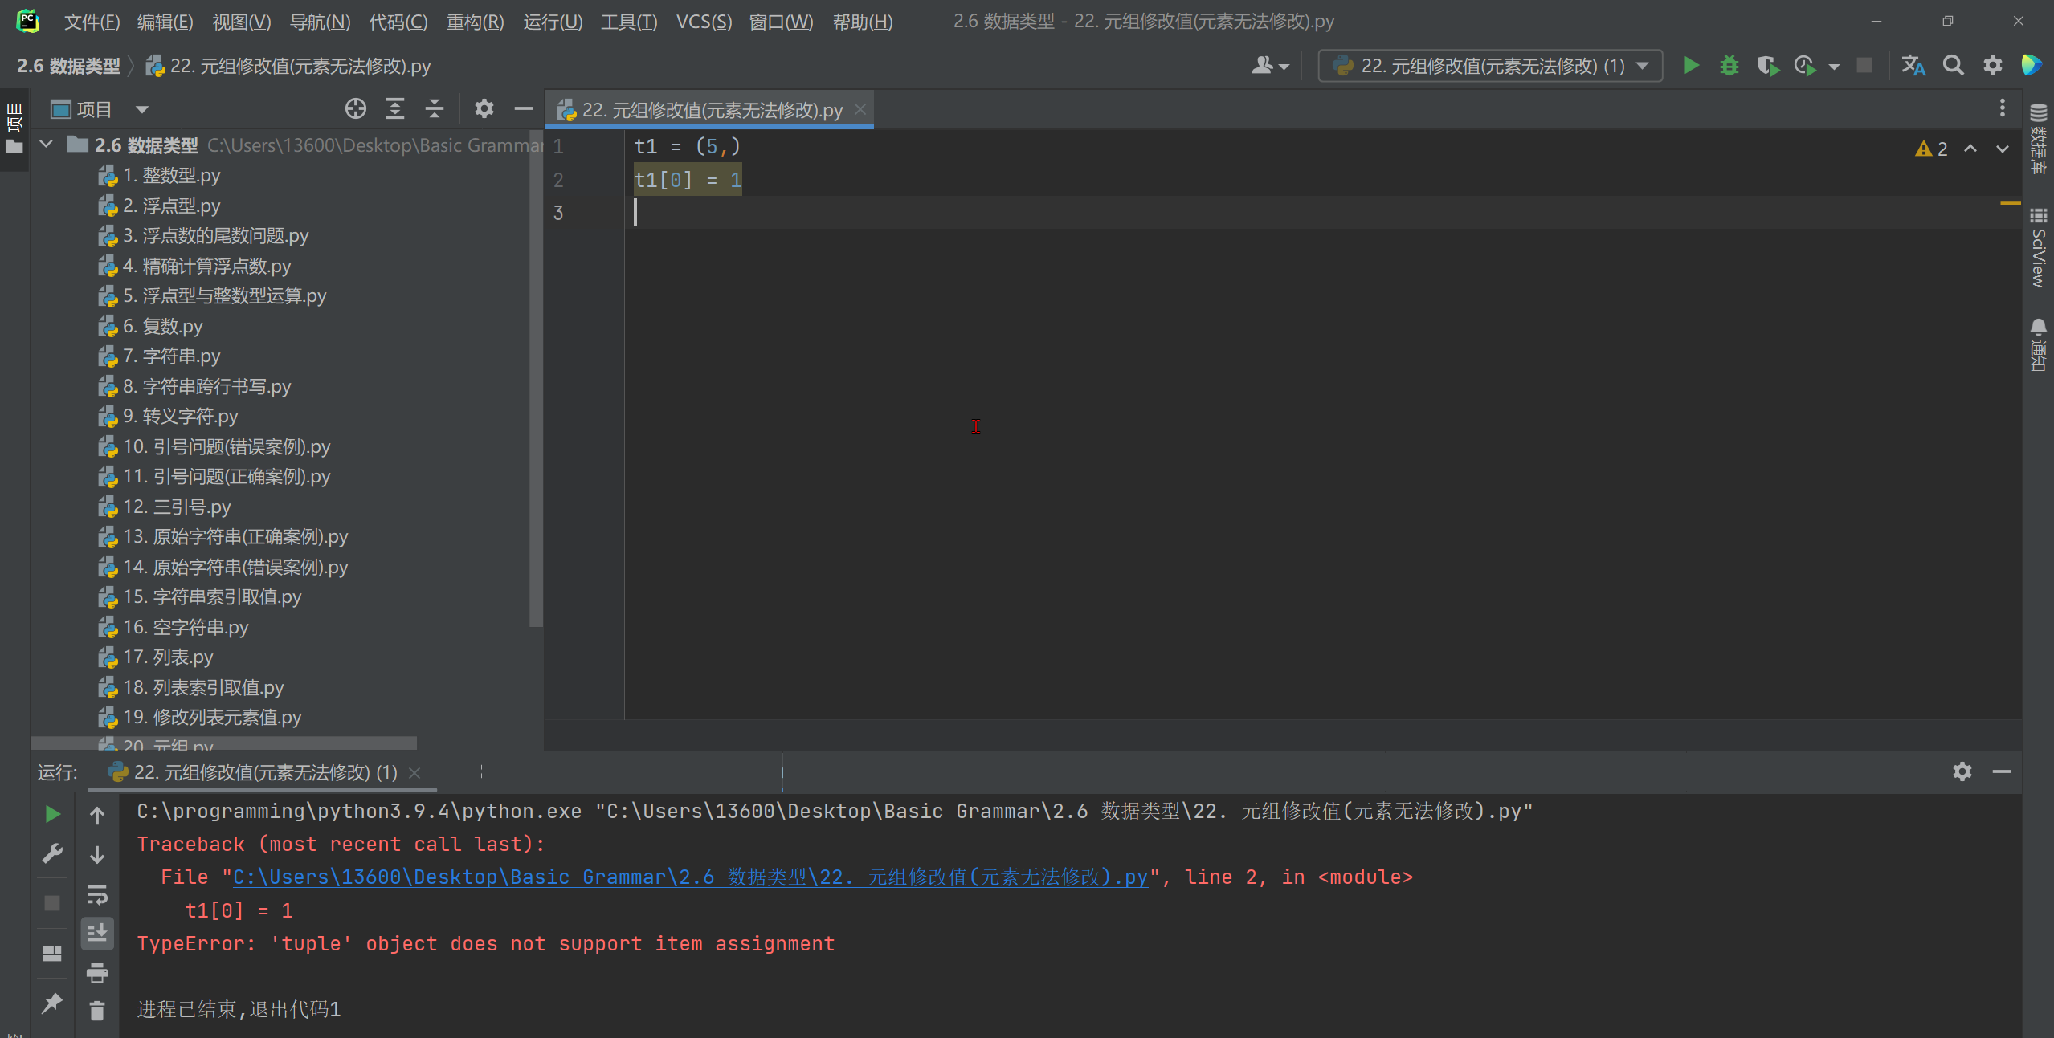Print the console output

tap(97, 972)
